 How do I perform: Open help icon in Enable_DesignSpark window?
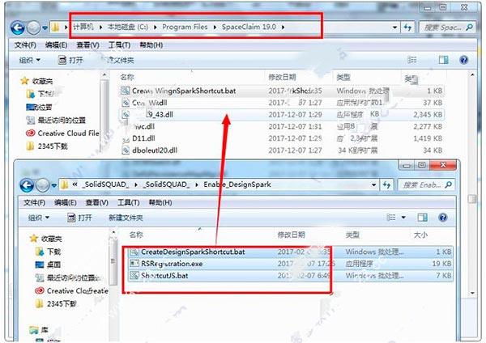[x=443, y=218]
